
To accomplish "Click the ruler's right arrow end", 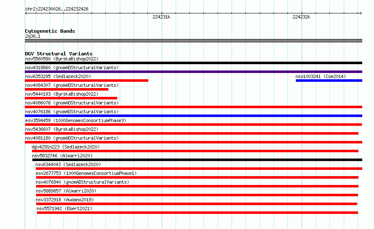I will pos(361,13).
